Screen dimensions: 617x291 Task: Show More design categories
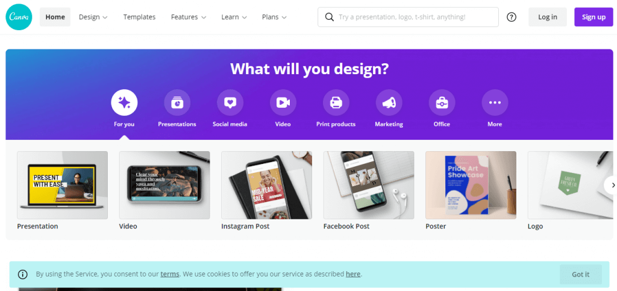tap(495, 102)
